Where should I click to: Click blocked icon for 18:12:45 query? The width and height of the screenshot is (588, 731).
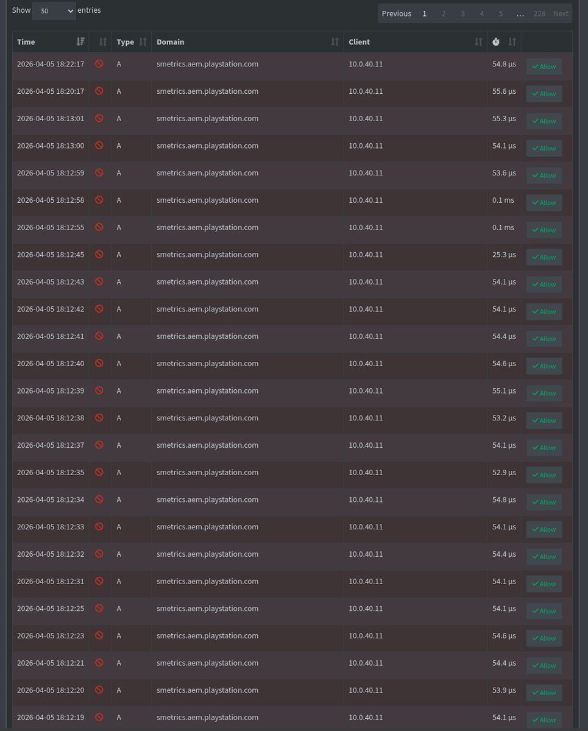point(99,254)
